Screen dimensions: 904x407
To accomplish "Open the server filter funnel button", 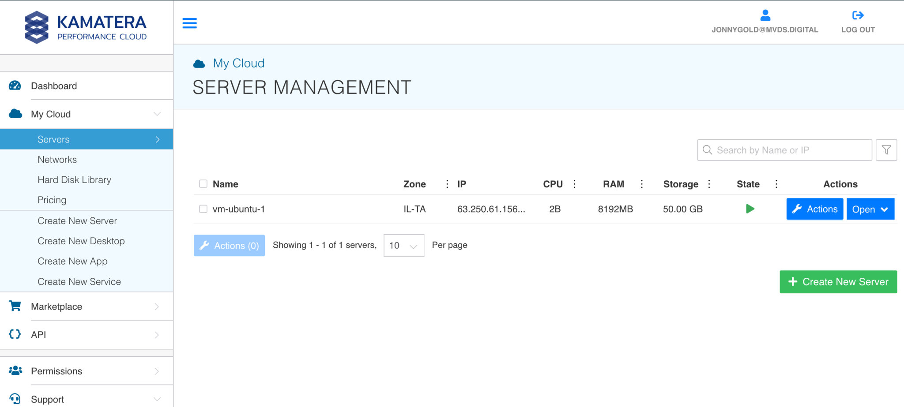I will [x=886, y=150].
